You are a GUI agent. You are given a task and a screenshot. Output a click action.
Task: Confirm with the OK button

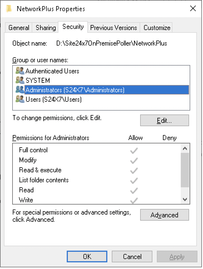click(x=87, y=257)
